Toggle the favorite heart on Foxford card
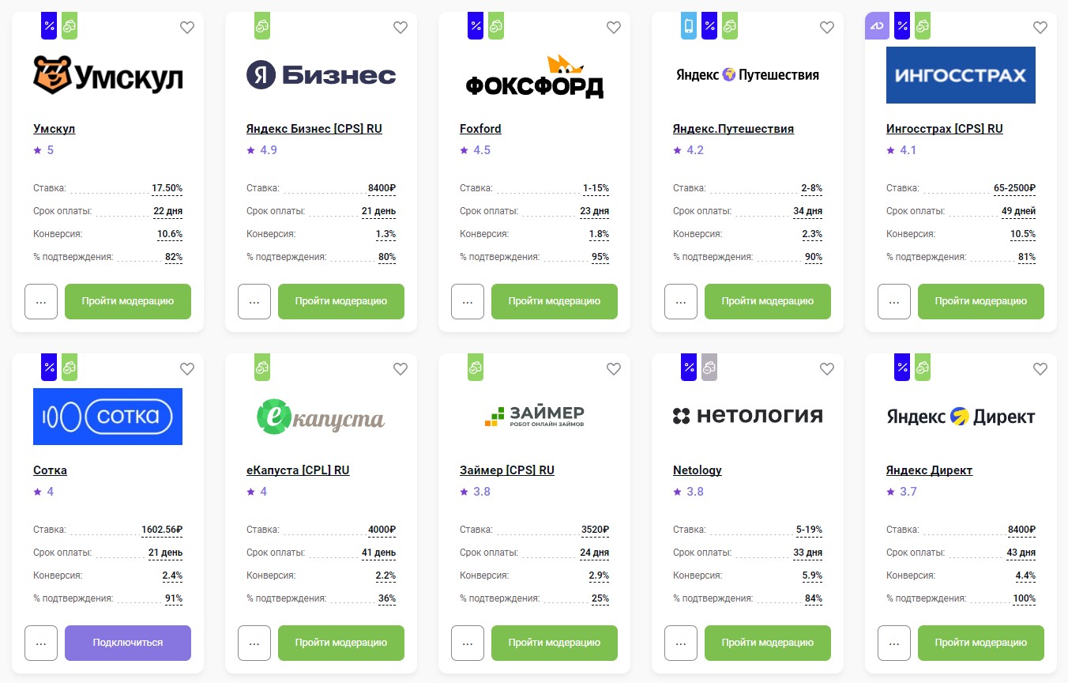 (614, 28)
